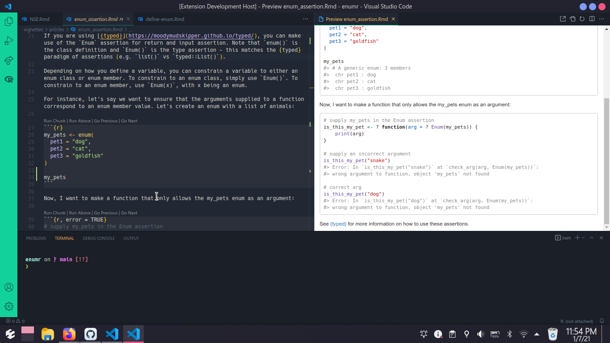Open the virtual desktop pager on the taskbar
Viewport: 610px width, 343px height.
[28, 334]
